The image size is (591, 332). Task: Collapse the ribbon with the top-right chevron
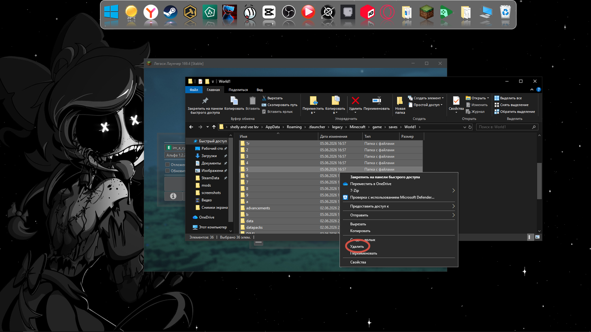[532, 90]
